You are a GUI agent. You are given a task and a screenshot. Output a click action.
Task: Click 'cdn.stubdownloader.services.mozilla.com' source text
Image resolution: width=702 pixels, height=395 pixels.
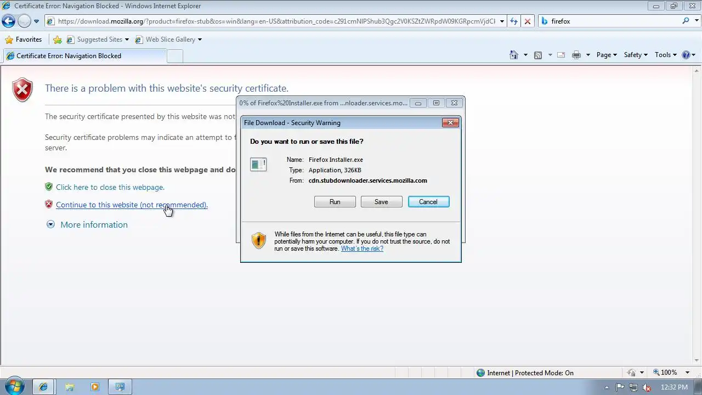[x=368, y=180]
